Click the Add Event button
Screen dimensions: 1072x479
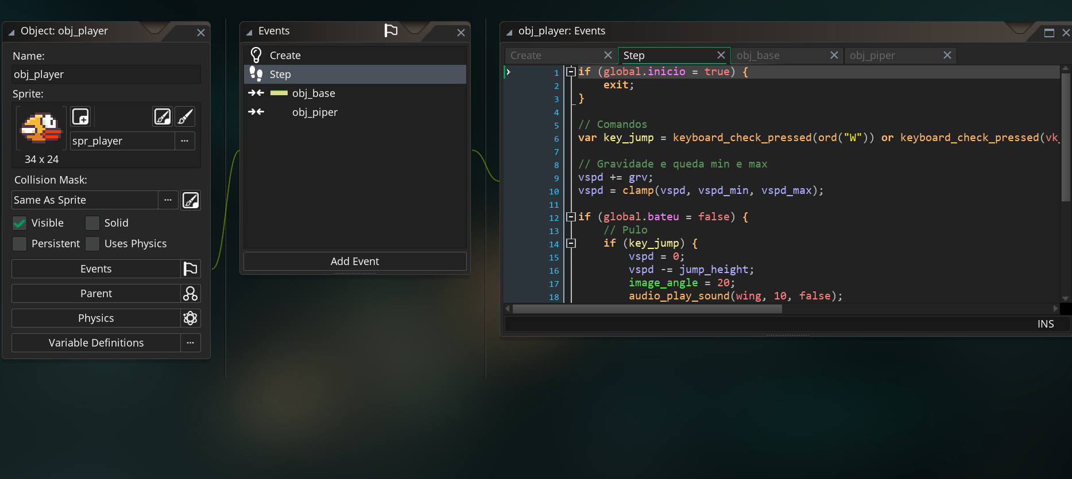click(x=354, y=262)
